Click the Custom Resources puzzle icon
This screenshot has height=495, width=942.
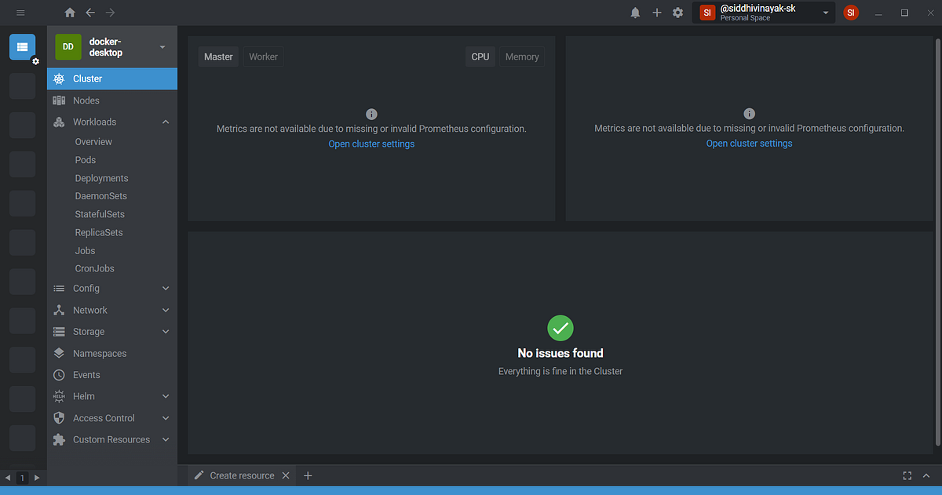[x=59, y=440]
